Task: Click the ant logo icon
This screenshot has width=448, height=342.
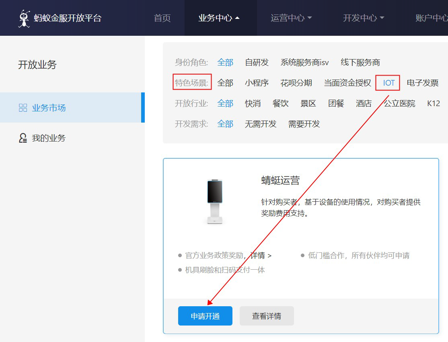Action: coord(24,18)
